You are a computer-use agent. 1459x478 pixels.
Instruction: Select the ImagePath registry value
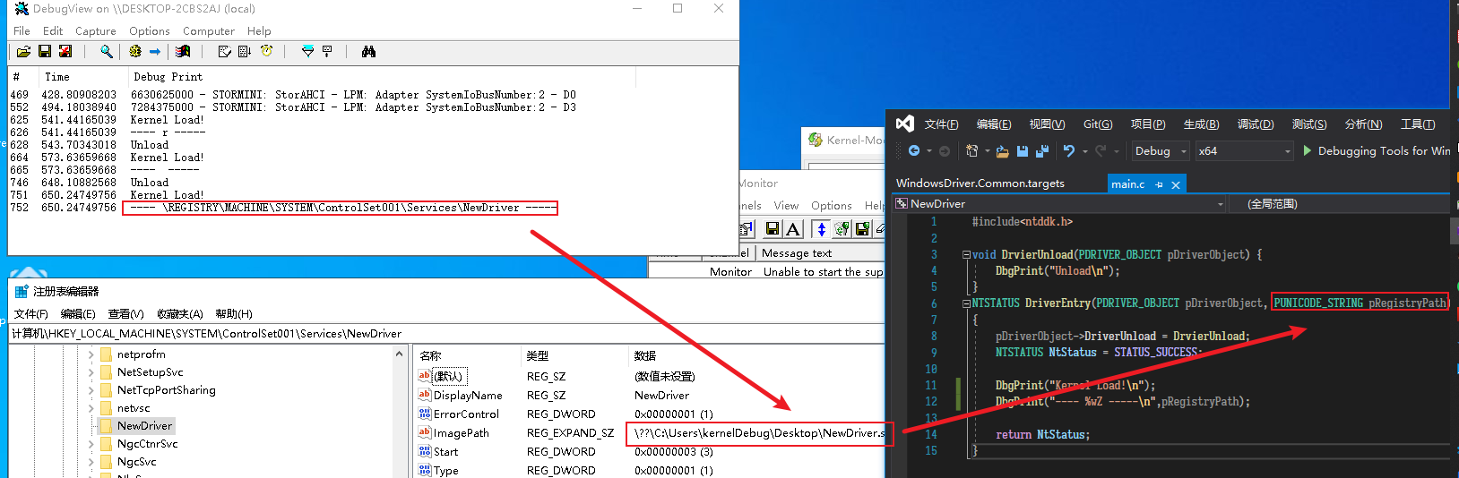pyautogui.click(x=462, y=433)
